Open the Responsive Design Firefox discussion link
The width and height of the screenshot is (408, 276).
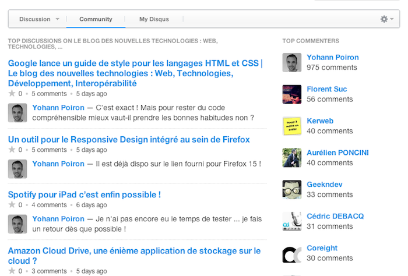(128, 139)
